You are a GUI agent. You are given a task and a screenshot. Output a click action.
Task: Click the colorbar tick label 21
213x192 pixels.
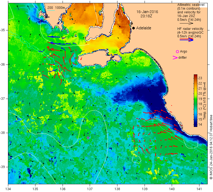click(200, 89)
